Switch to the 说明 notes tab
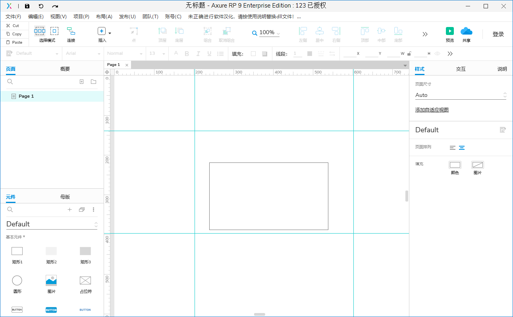The height and width of the screenshot is (317, 513). 502,69
